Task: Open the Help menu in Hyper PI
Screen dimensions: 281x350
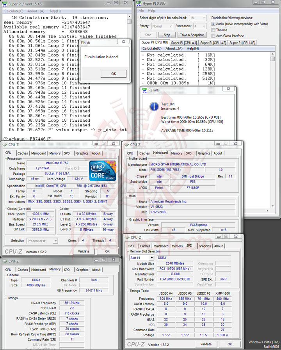Action: pos(151,11)
